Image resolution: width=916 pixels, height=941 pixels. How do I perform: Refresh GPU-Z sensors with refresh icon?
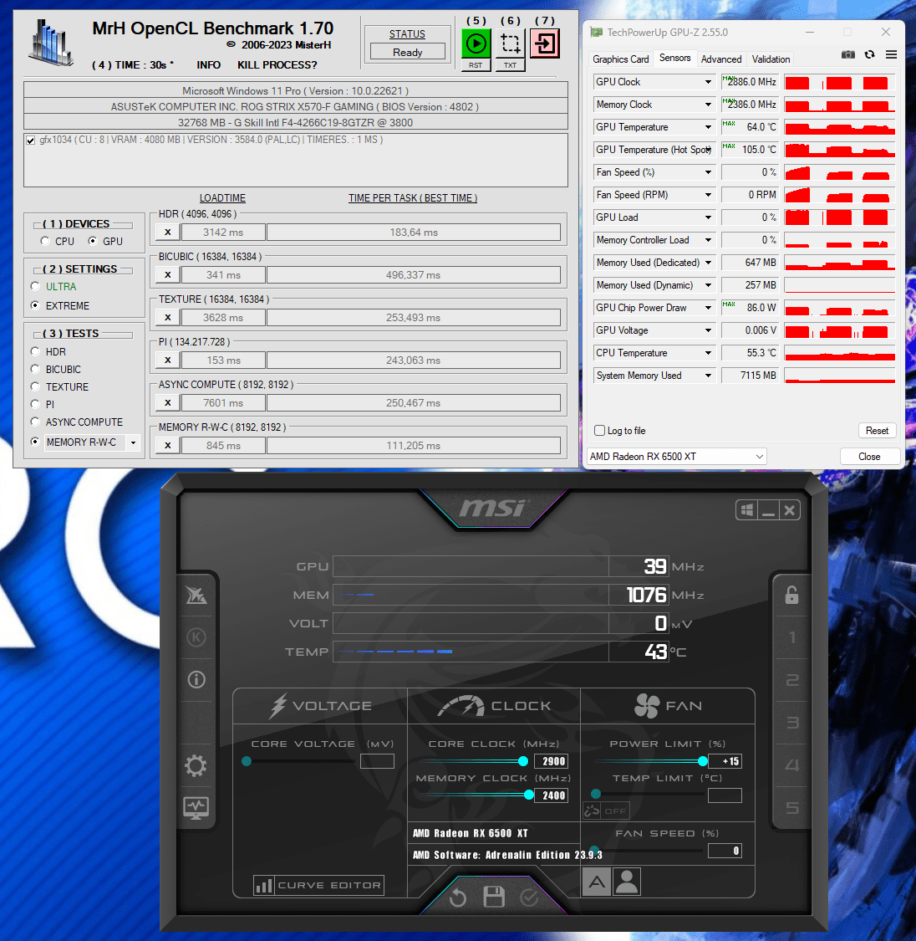(870, 54)
